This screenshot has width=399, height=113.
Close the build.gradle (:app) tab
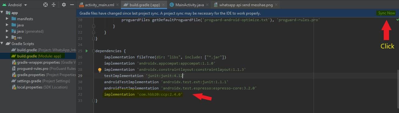click(164, 5)
